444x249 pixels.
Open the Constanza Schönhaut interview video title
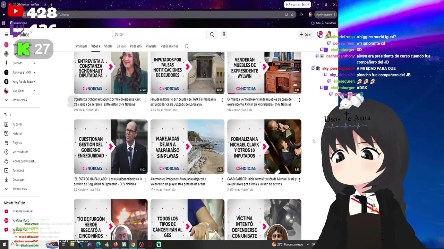tap(107, 102)
